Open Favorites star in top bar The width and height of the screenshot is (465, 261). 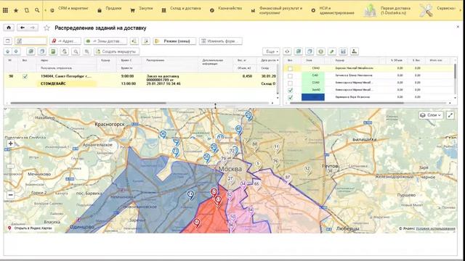point(16,10)
